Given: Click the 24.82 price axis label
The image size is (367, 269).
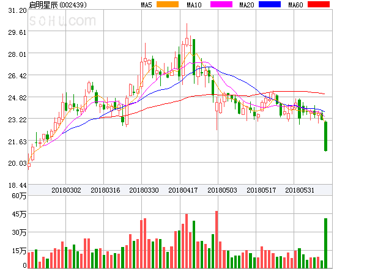Looking at the screenshot, I should click(x=17, y=98).
